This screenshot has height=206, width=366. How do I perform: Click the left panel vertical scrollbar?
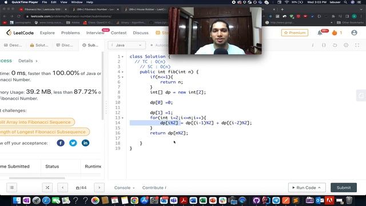click(102, 86)
